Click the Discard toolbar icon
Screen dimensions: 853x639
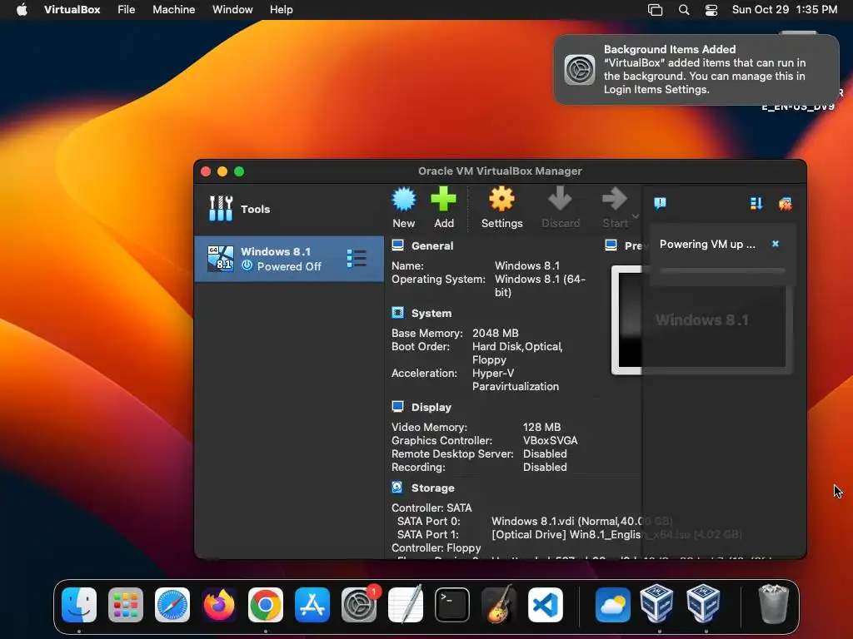tap(560, 200)
